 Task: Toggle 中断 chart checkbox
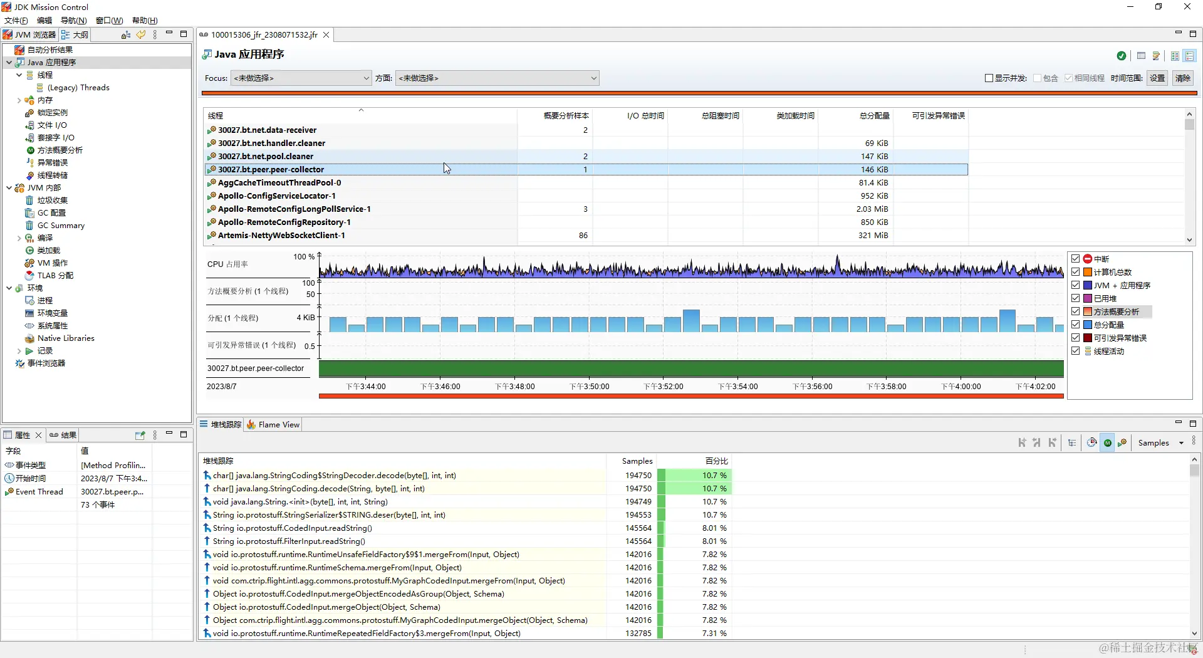tap(1076, 259)
